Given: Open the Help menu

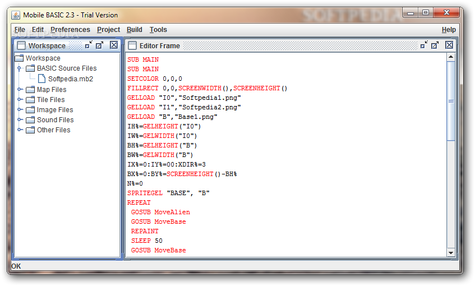Looking at the screenshot, I should [449, 30].
